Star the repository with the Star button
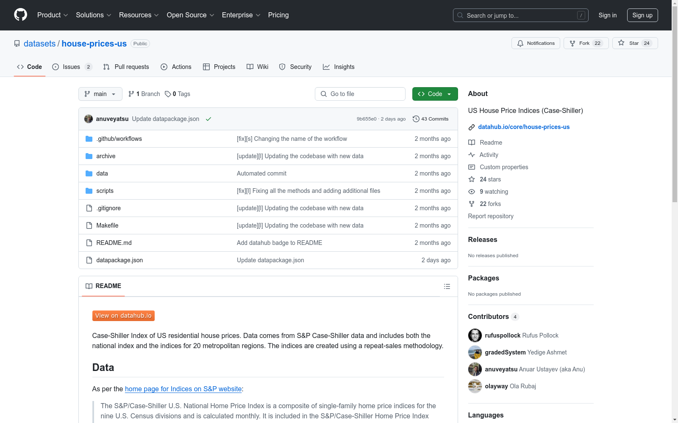Image resolution: width=678 pixels, height=423 pixels. pyautogui.click(x=635, y=43)
